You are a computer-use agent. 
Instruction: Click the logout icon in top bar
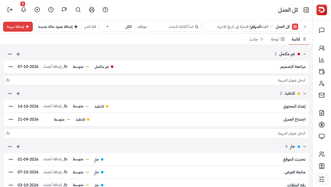tap(10, 10)
